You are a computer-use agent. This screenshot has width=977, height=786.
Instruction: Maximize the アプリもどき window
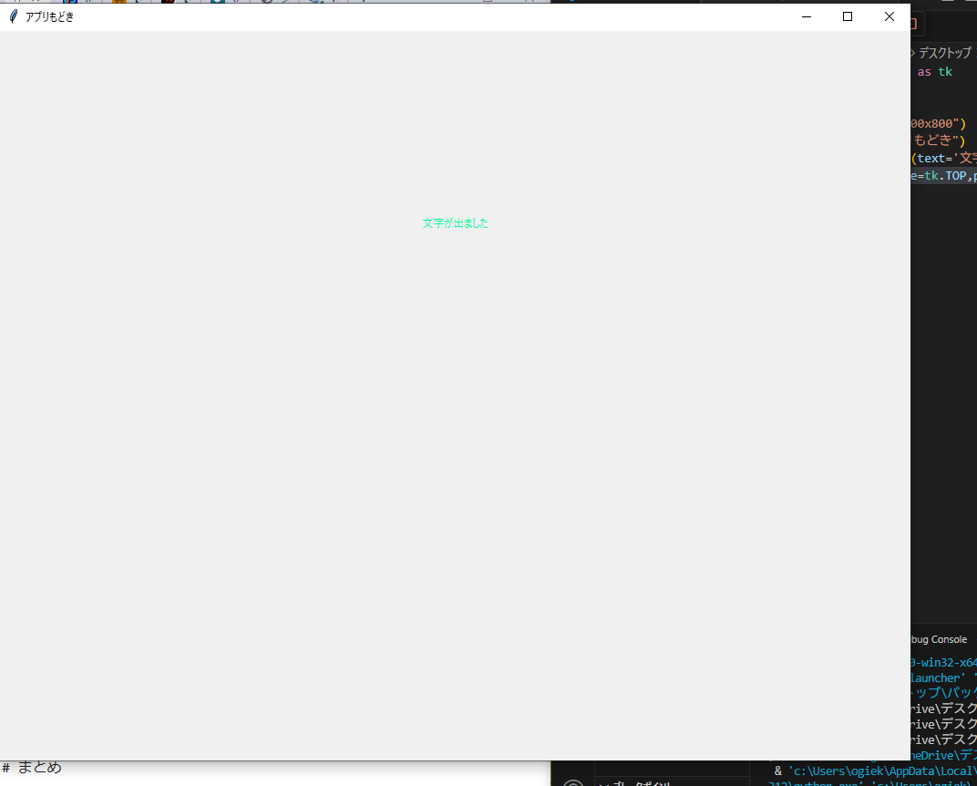coord(848,16)
